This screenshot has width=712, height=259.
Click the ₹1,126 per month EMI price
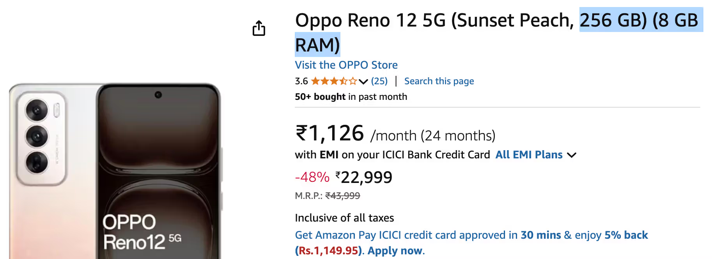(330, 133)
